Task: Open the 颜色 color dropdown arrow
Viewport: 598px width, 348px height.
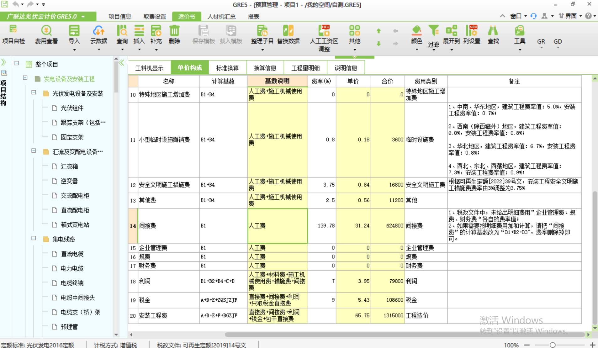Action: point(416,49)
